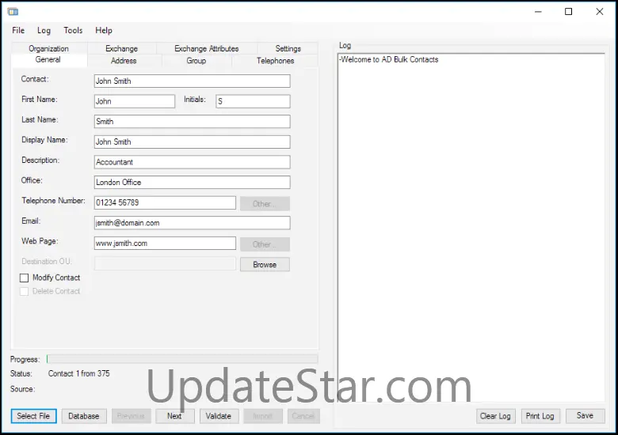Switch to the Settings tab

(288, 48)
